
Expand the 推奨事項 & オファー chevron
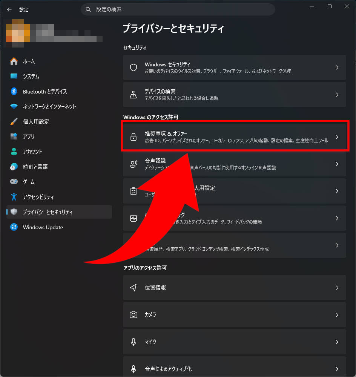337,137
